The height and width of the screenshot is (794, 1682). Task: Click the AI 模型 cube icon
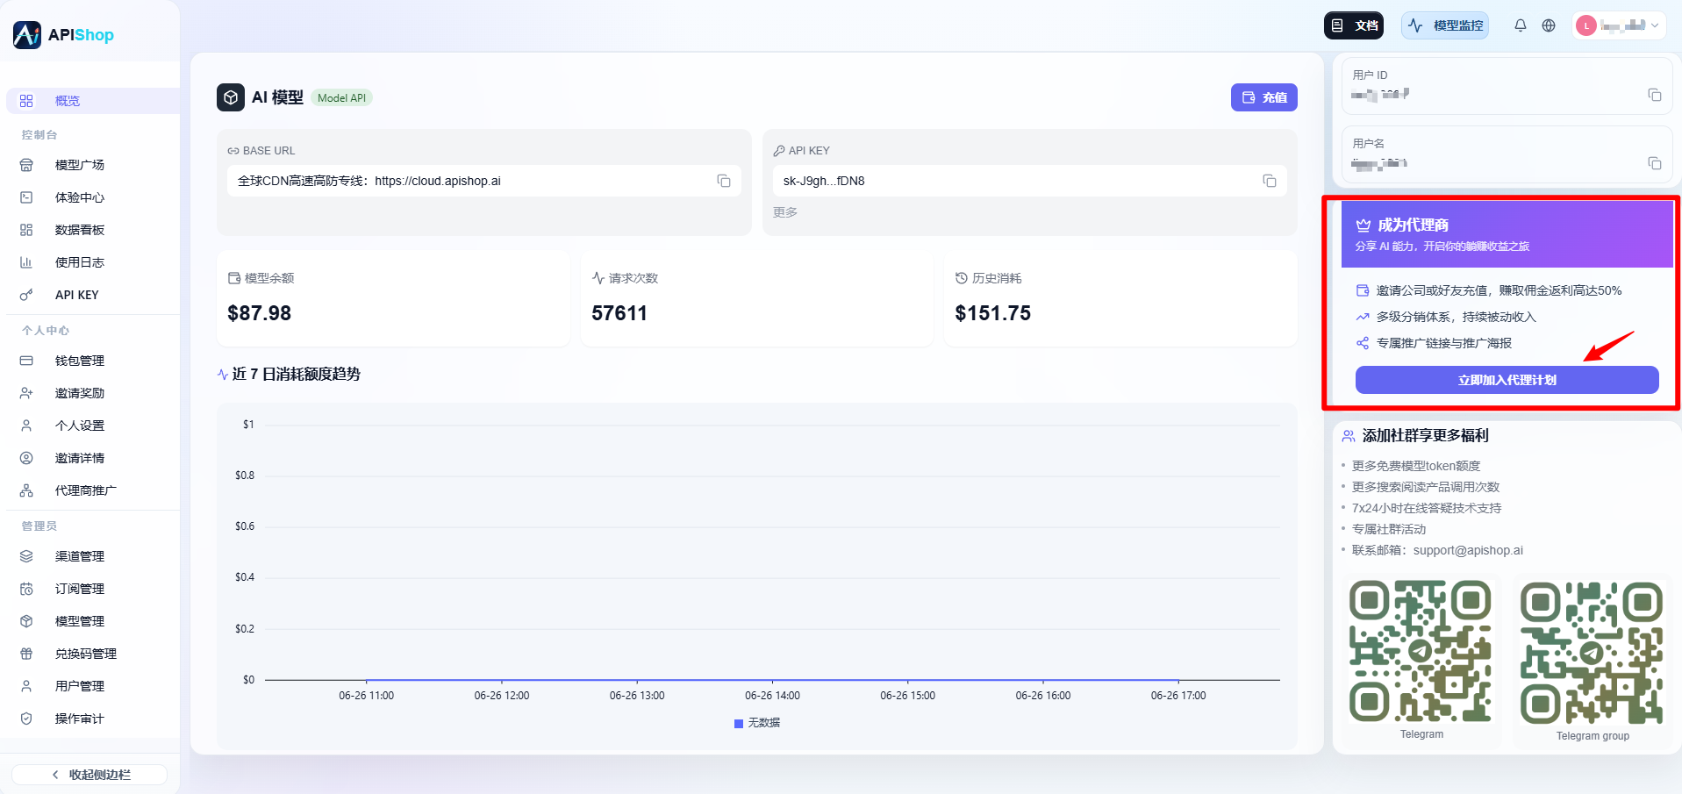(x=231, y=97)
